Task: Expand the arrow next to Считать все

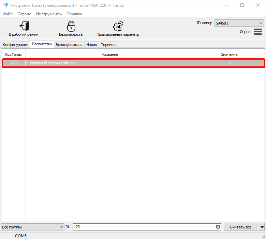Action: (x=262, y=227)
